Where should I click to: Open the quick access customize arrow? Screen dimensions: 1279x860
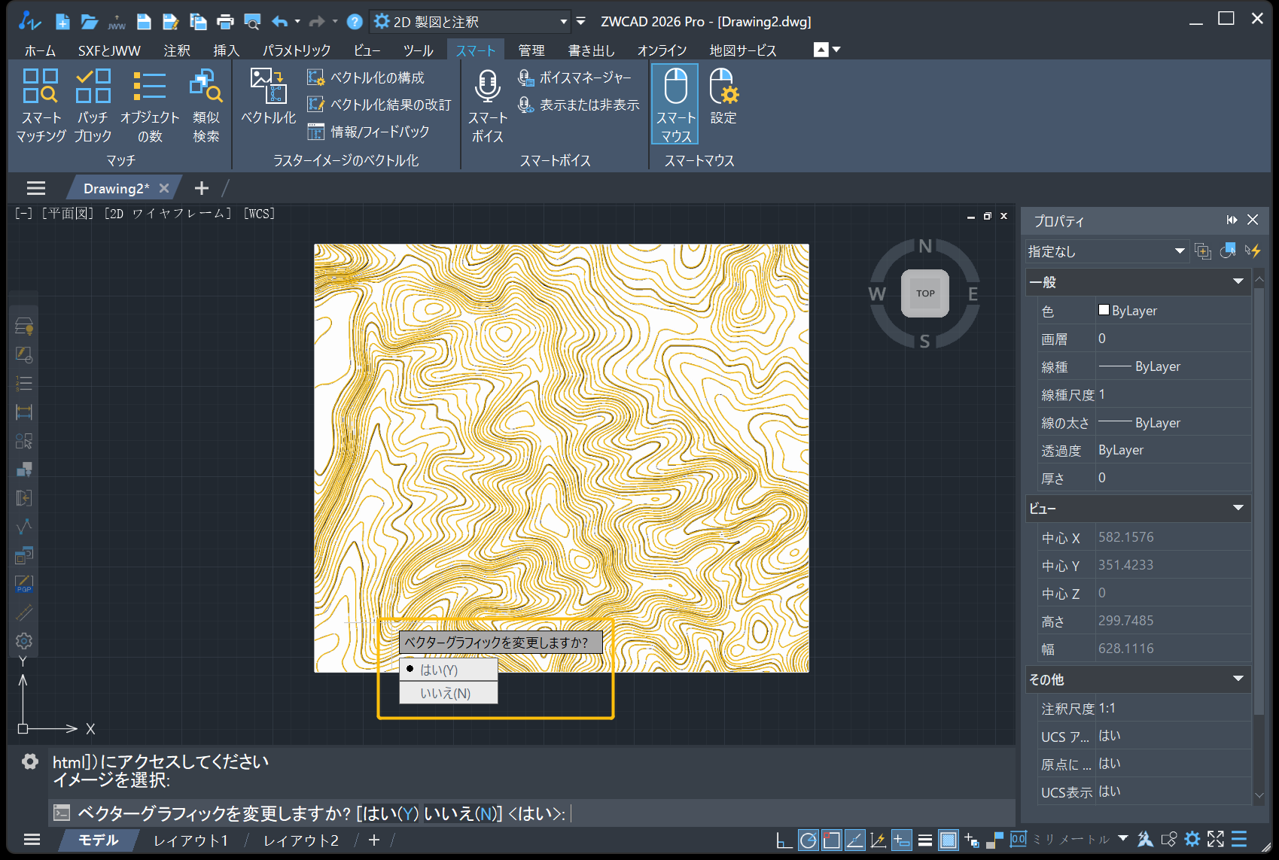(x=580, y=22)
